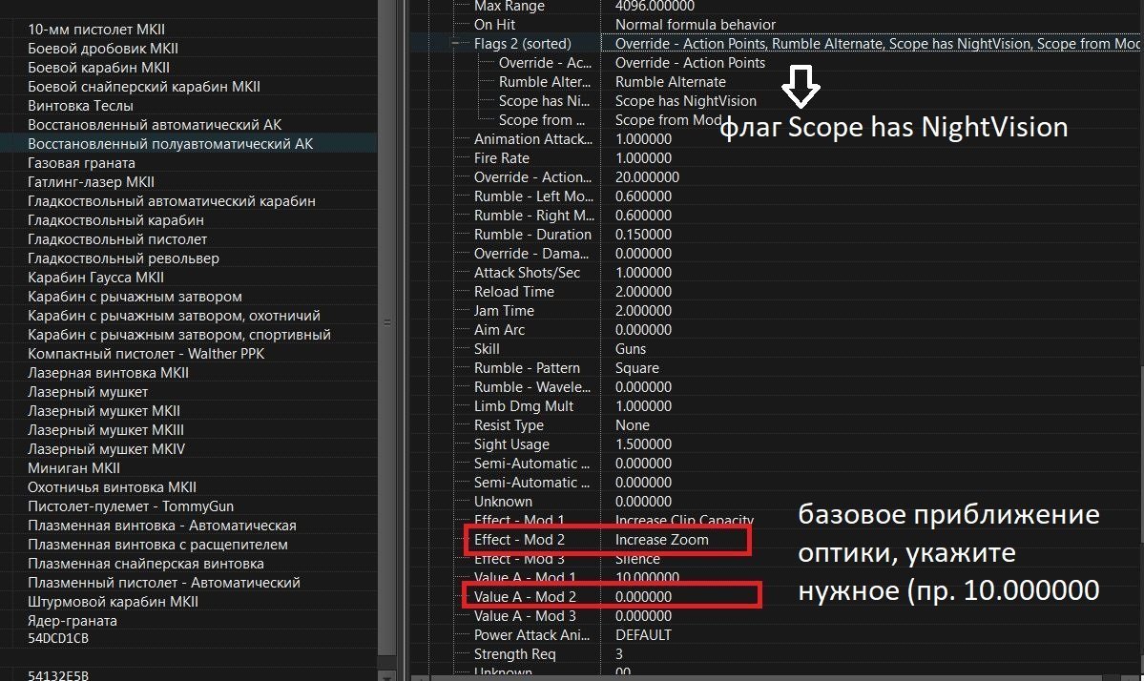
Task: Collapse the Flags 2 (sorted) node
Action: pos(456,44)
